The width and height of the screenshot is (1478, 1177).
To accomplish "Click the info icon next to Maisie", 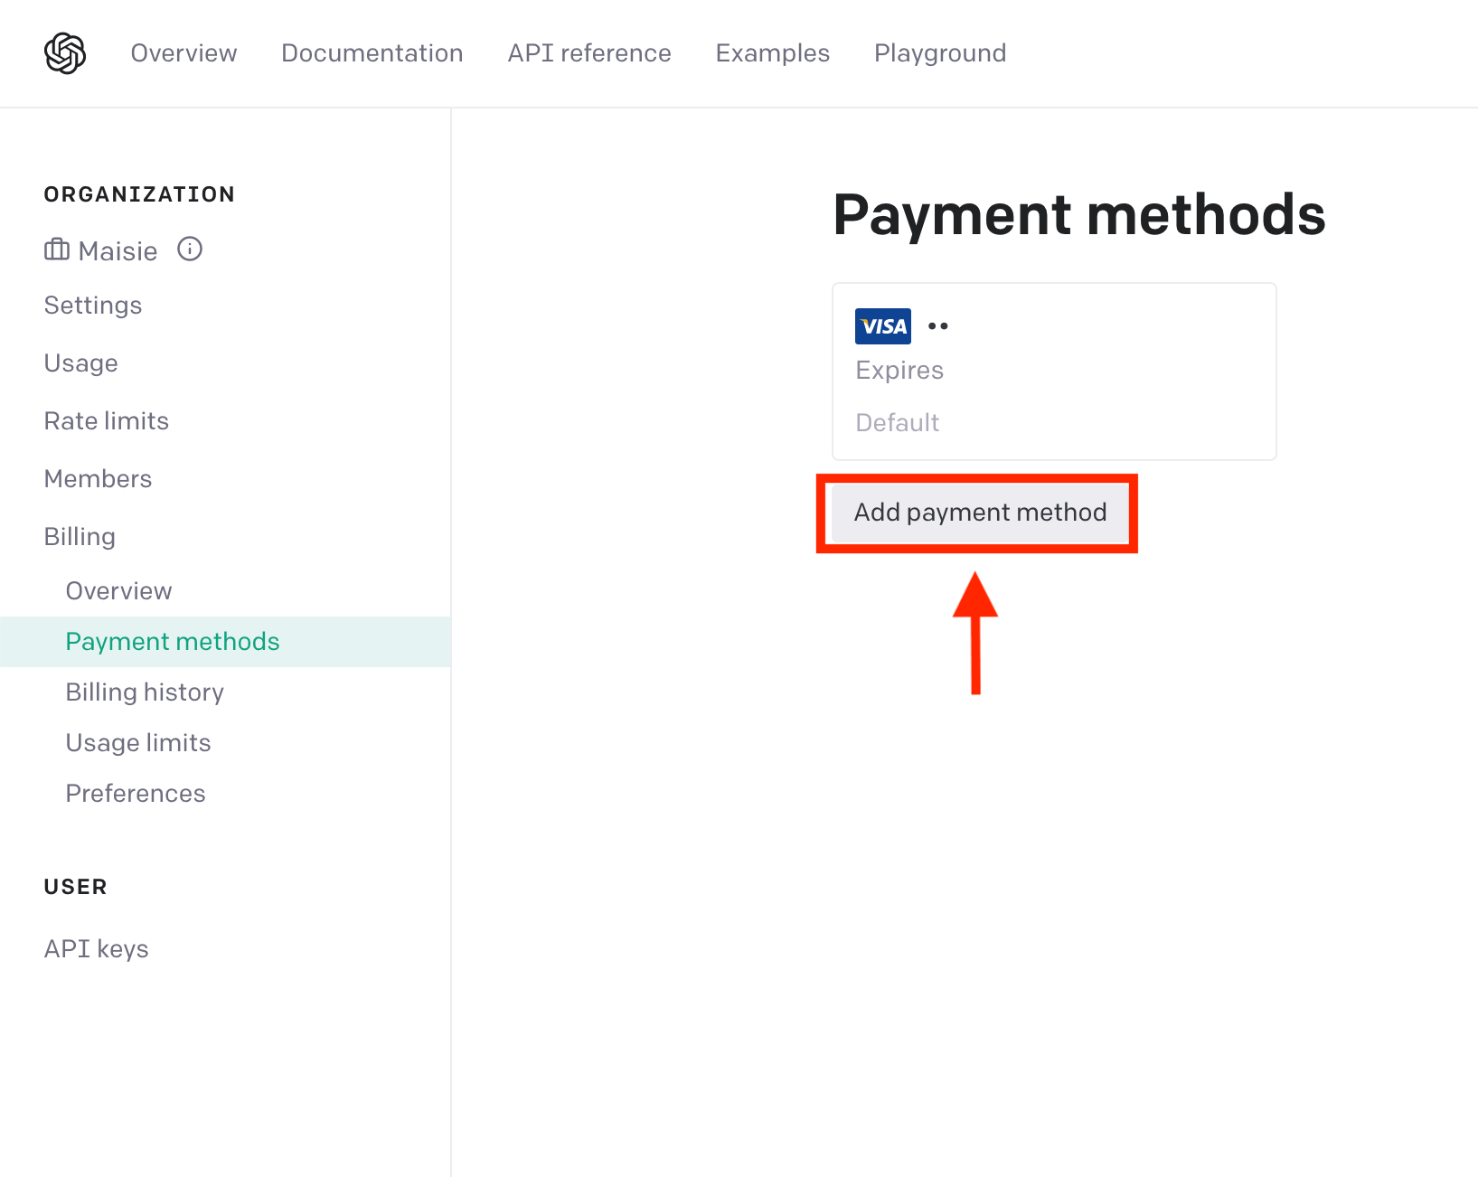I will tap(190, 250).
